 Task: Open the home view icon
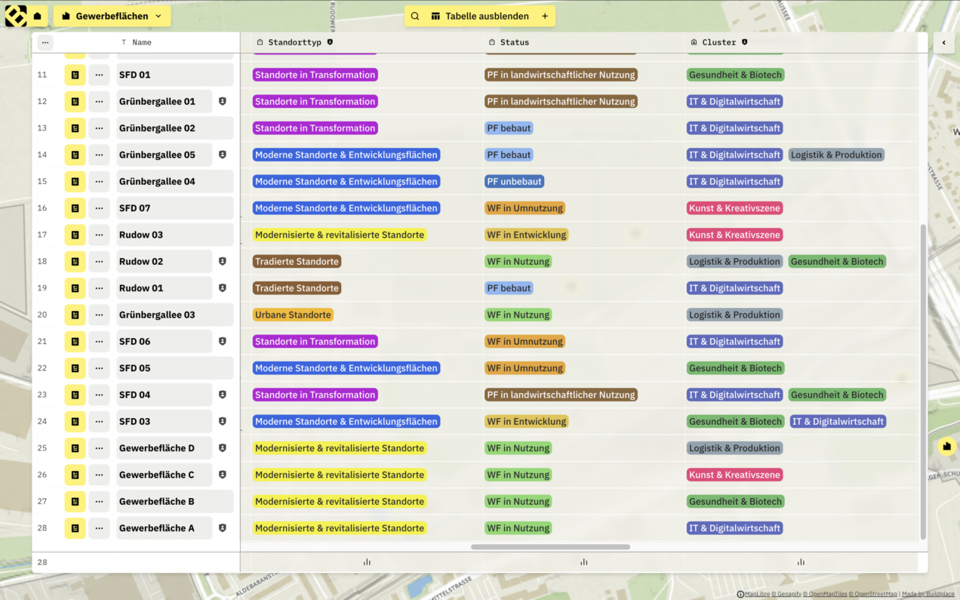(x=37, y=16)
